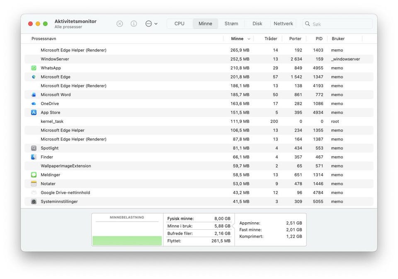
Task: Click the Meldinger process name
Action: [x=50, y=175]
